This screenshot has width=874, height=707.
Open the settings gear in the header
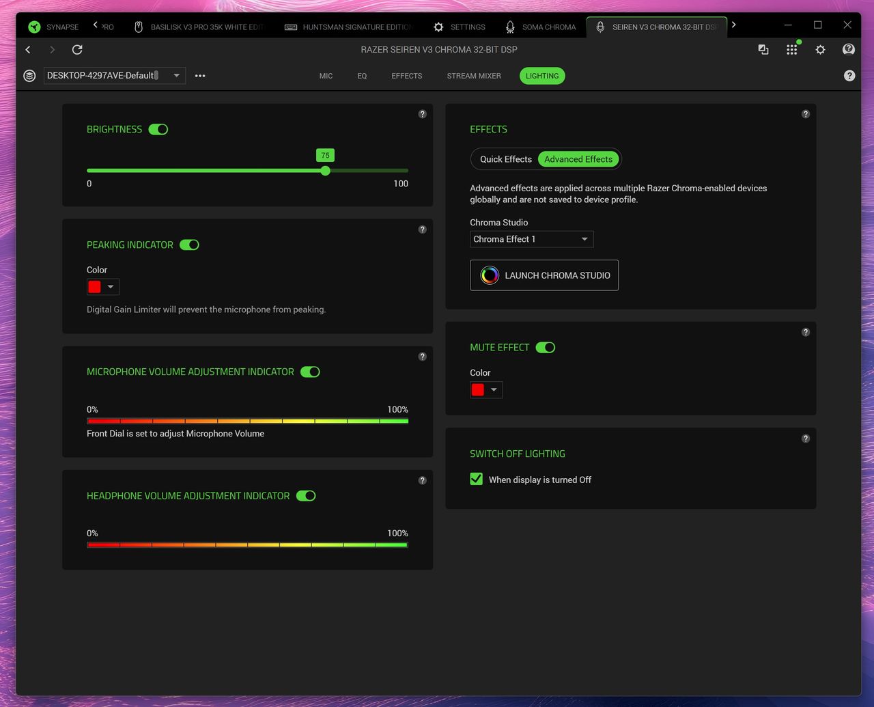[820, 49]
